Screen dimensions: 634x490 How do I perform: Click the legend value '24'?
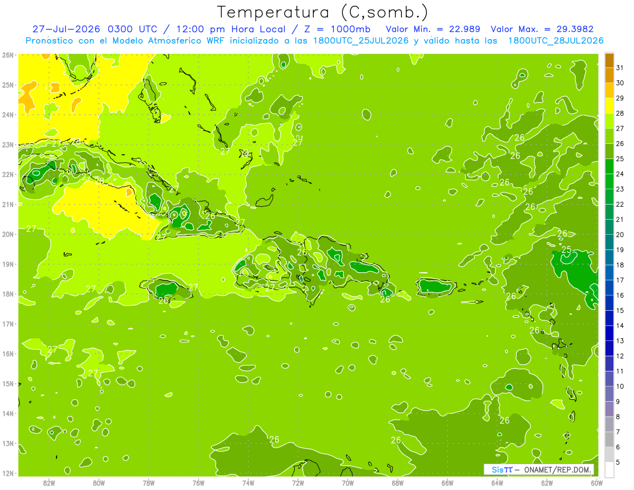620,174
